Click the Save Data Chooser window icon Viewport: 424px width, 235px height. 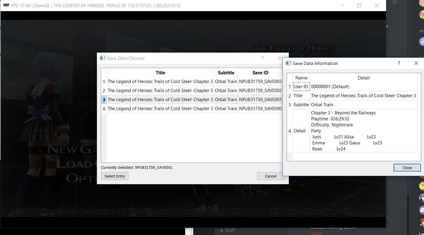coord(102,58)
